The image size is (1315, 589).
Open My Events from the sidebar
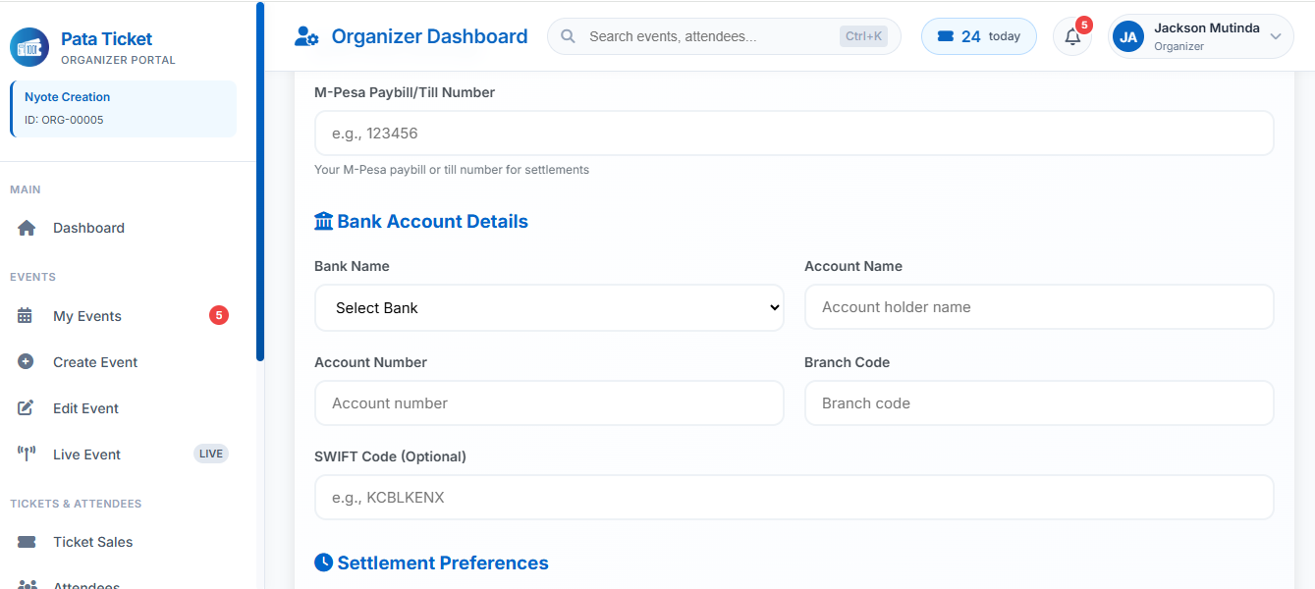86,315
